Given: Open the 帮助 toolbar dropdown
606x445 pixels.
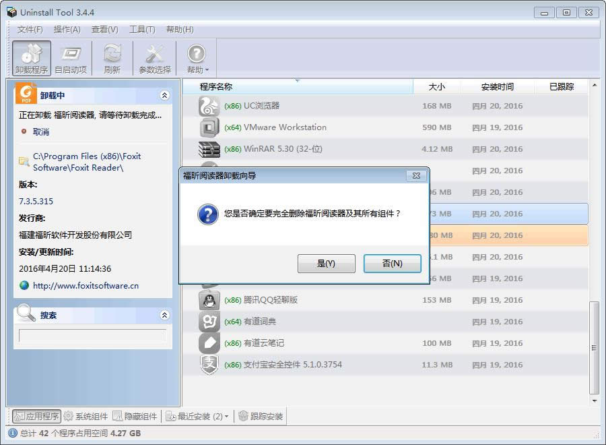Looking at the screenshot, I should tap(197, 58).
